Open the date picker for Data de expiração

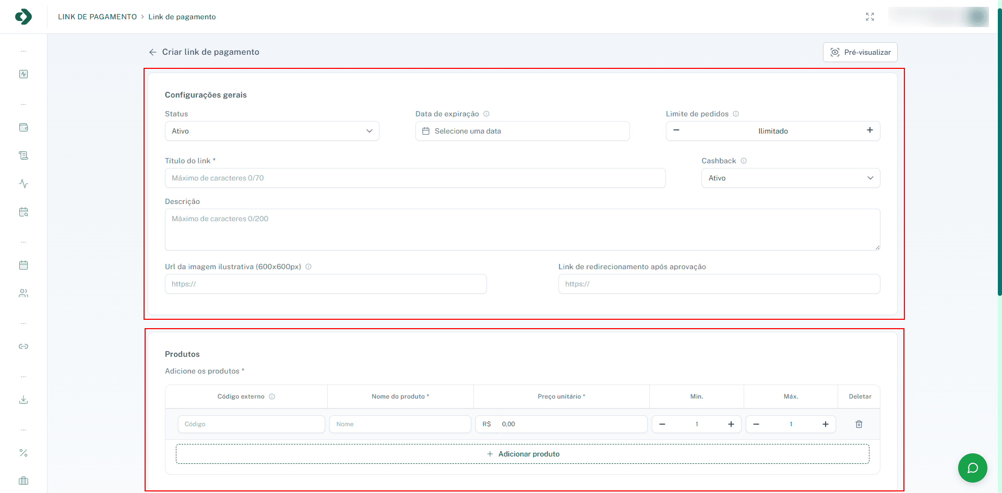522,131
